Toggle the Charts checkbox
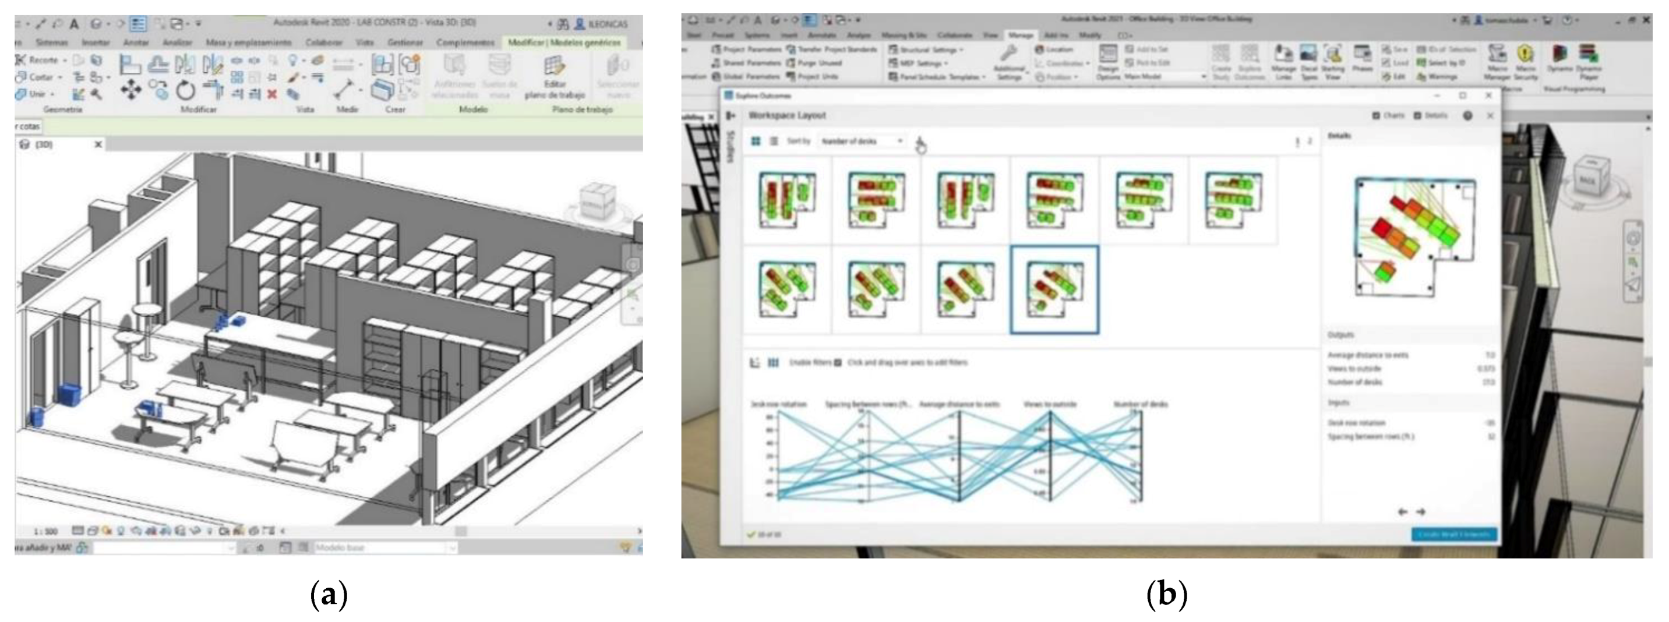Screen dimensions: 1669x622 [x=1375, y=116]
